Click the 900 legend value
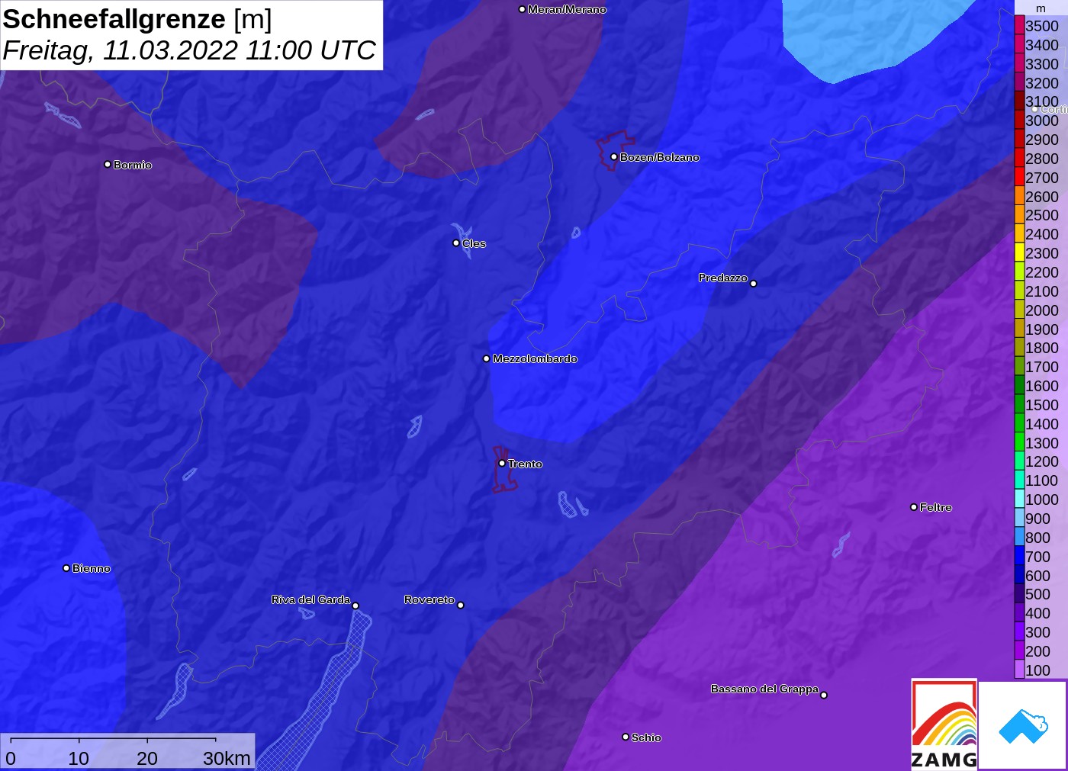This screenshot has width=1068, height=771. tap(1037, 519)
